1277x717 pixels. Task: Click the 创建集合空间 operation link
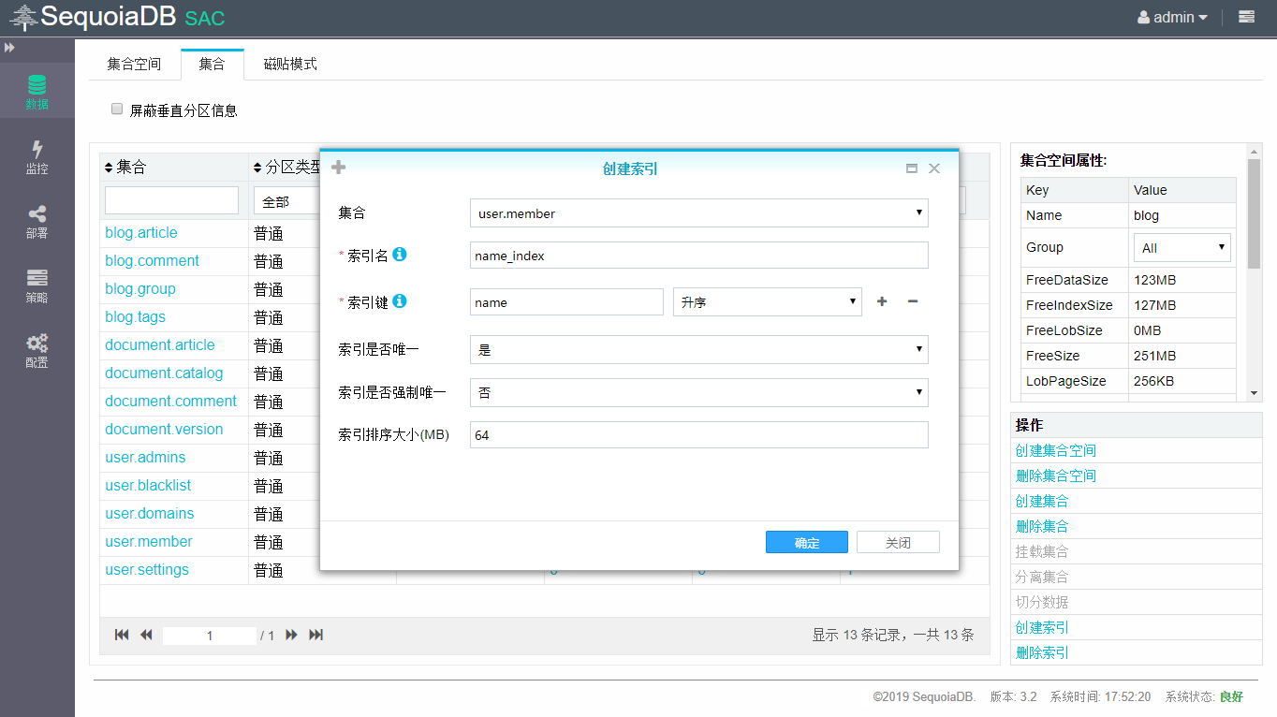pos(1055,450)
